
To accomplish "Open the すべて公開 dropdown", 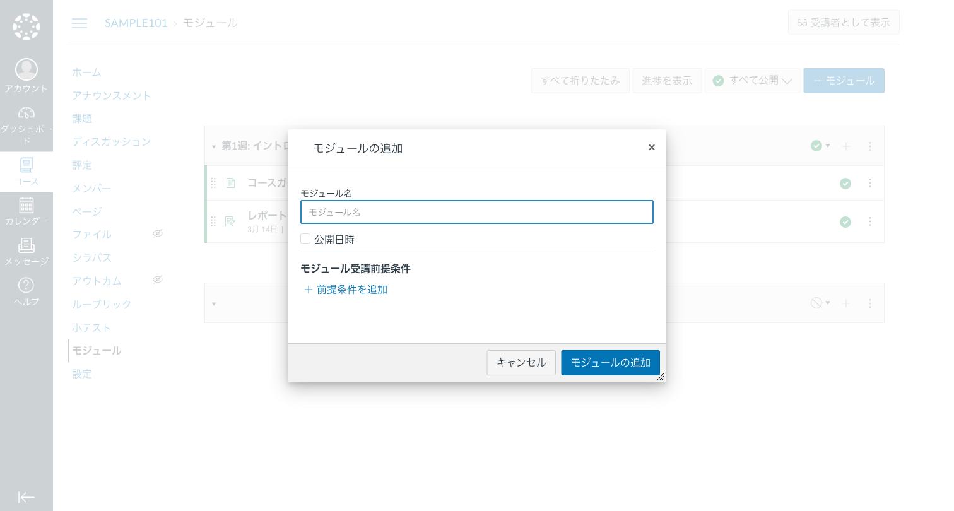I will (x=752, y=80).
